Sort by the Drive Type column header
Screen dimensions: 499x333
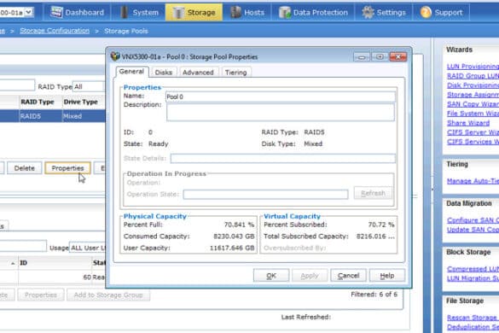[x=84, y=102]
